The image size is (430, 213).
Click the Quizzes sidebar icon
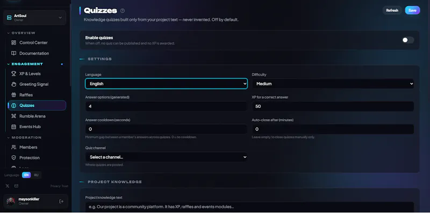pos(13,106)
